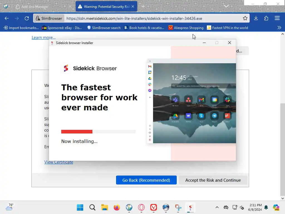Click the forward navigation arrow
Screen dimensions: 285x214
coord(17,18)
